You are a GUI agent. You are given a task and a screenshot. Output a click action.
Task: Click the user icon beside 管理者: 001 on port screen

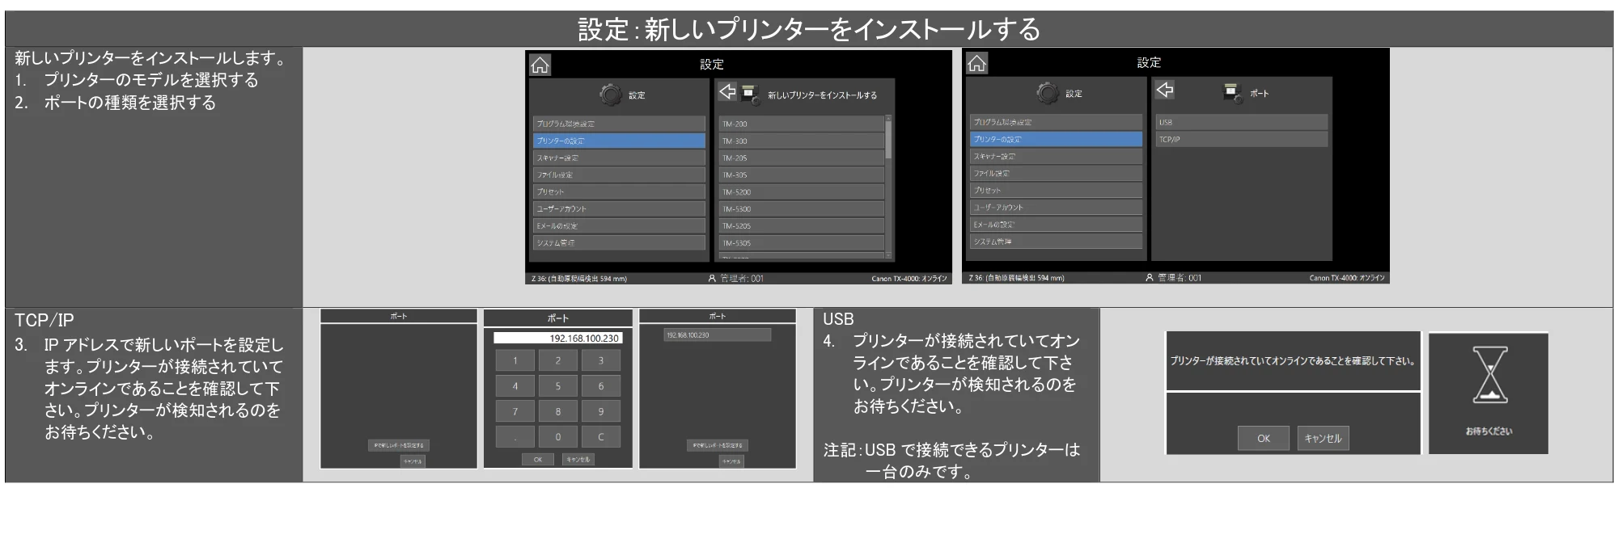[1150, 277]
